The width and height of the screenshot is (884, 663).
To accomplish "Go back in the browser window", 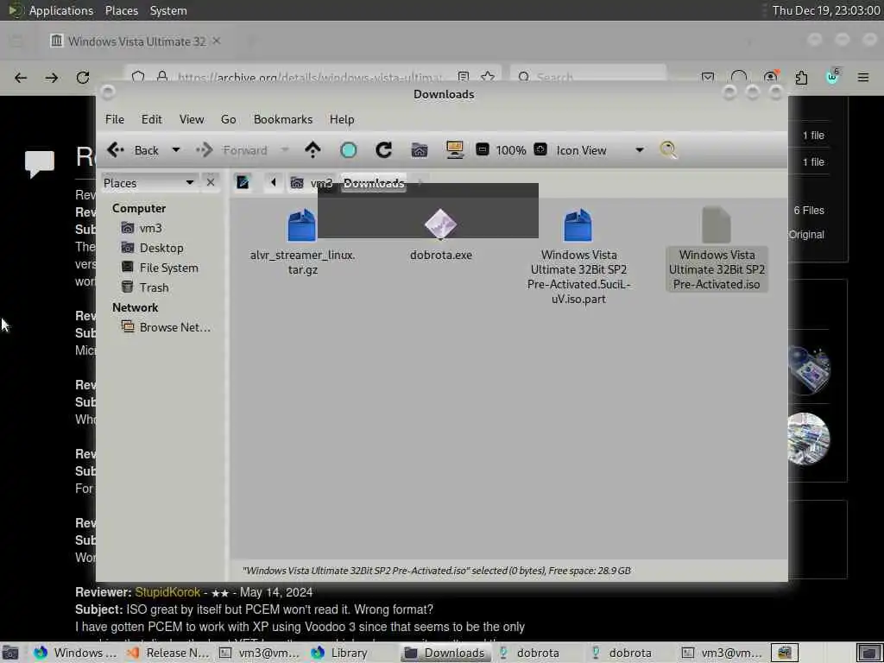I will 21,77.
